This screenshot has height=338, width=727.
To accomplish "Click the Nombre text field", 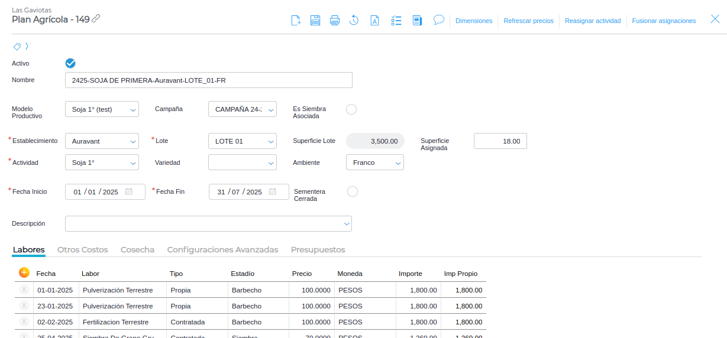I will pos(208,80).
